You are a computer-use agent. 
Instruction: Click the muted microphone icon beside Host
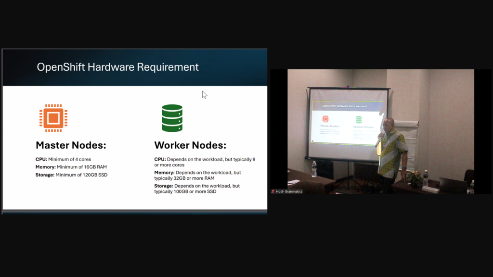tap(273, 191)
